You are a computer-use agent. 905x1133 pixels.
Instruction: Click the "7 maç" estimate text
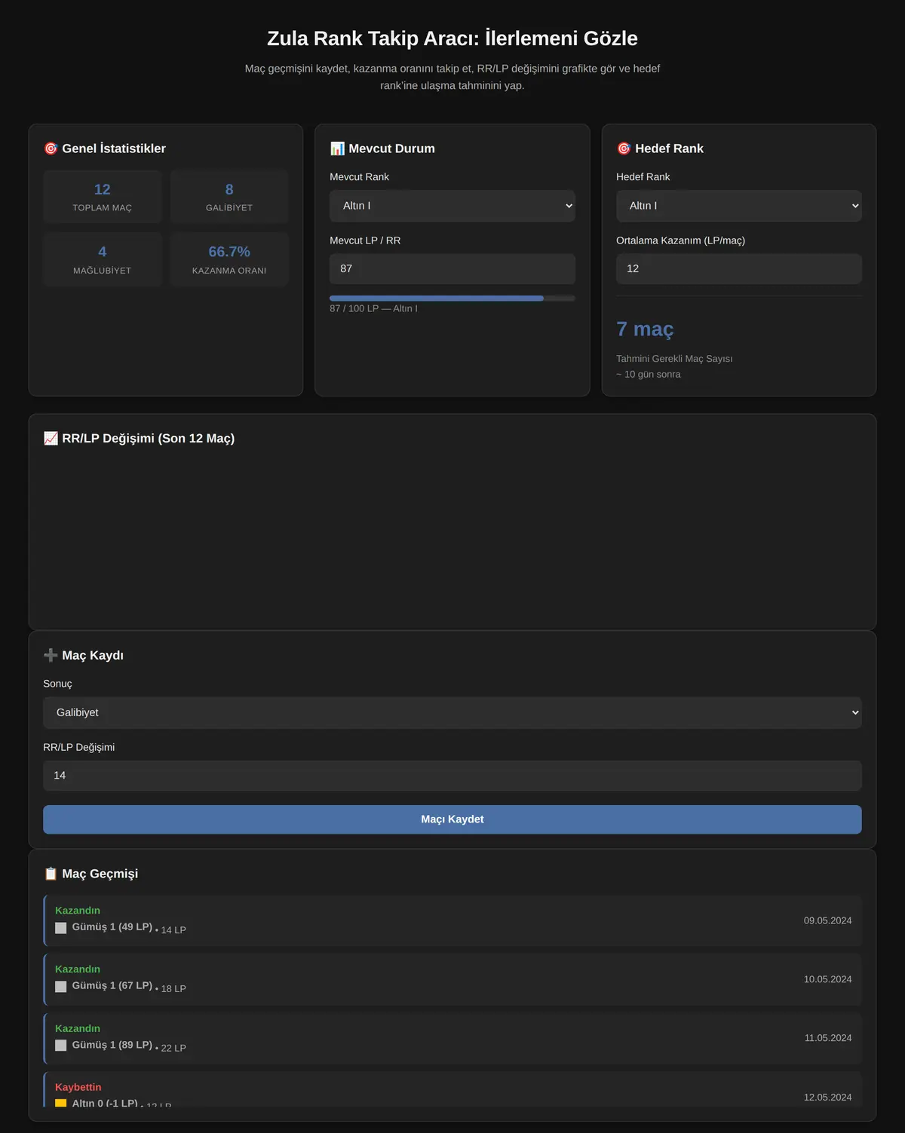(x=645, y=329)
